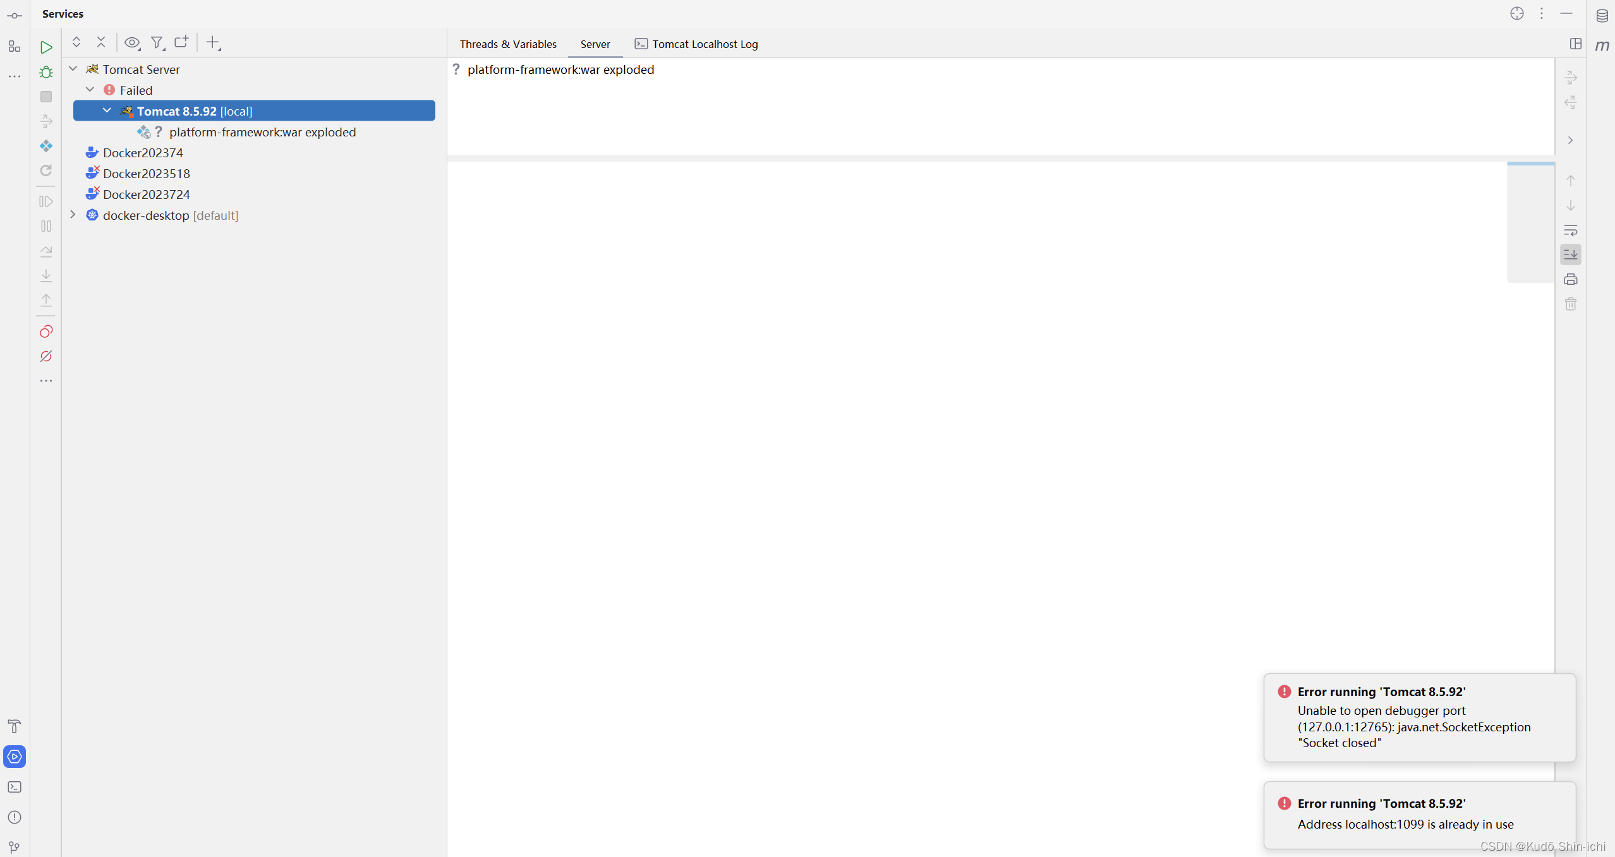The width and height of the screenshot is (1615, 857).
Task: Toggle Scroll to End in console
Action: [1571, 255]
